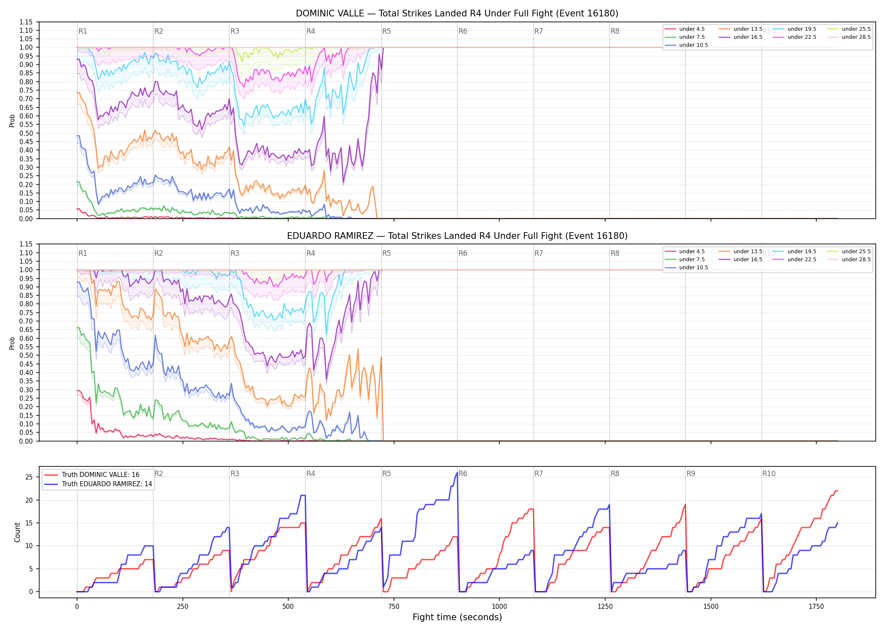This screenshot has height=632, width=885.
Task: Click R7 round marker in Eduardo Ramirez chart
Action: pos(539,253)
